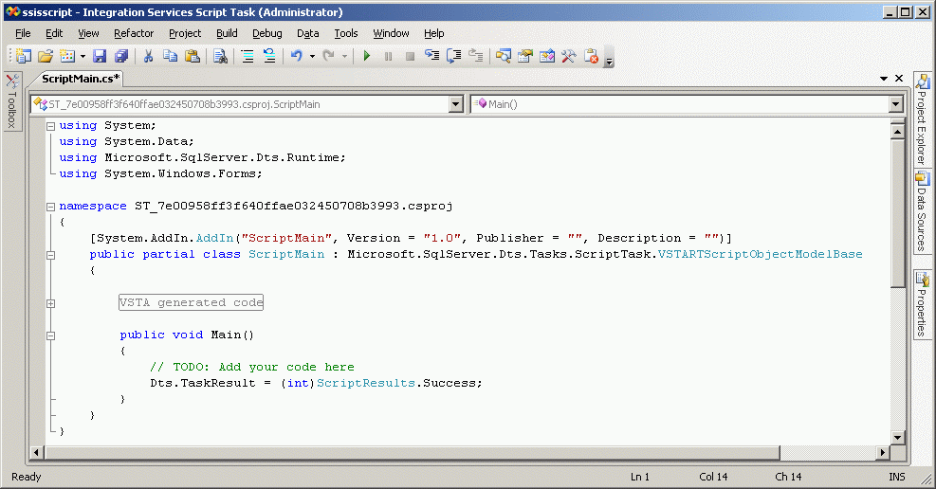The image size is (936, 489).
Task: Open the Project menu
Action: click(185, 33)
